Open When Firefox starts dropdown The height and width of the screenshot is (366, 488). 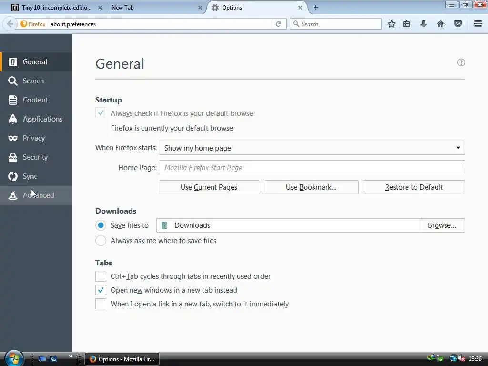pos(312,148)
